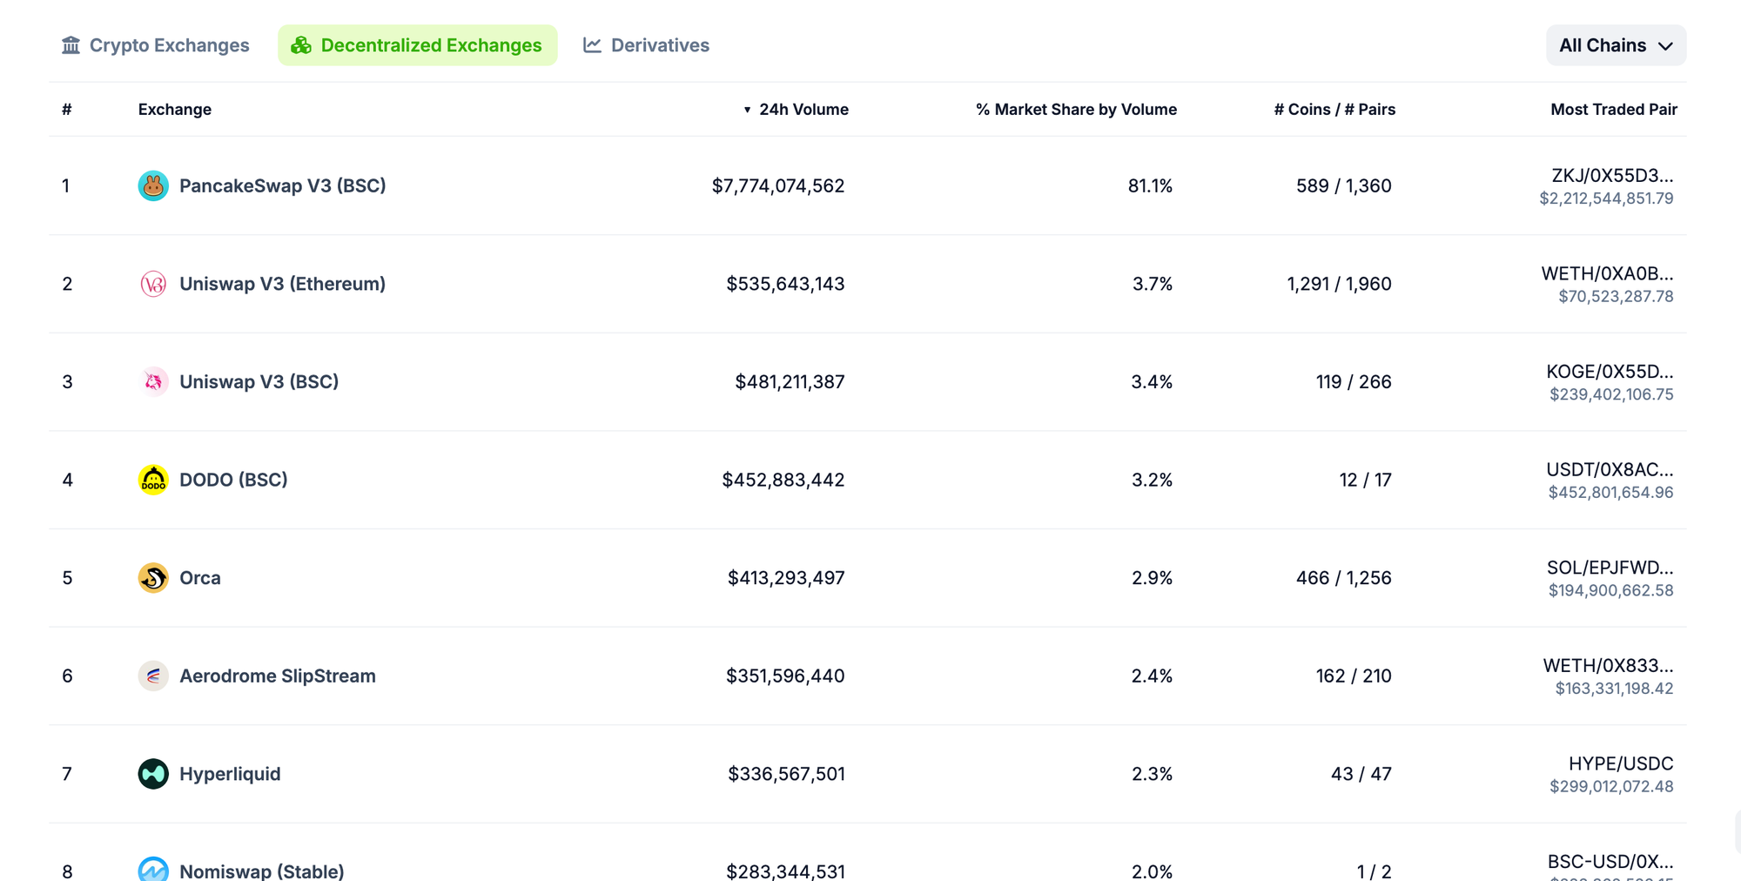
Task: Open the Orca exchange page
Action: coord(199,578)
